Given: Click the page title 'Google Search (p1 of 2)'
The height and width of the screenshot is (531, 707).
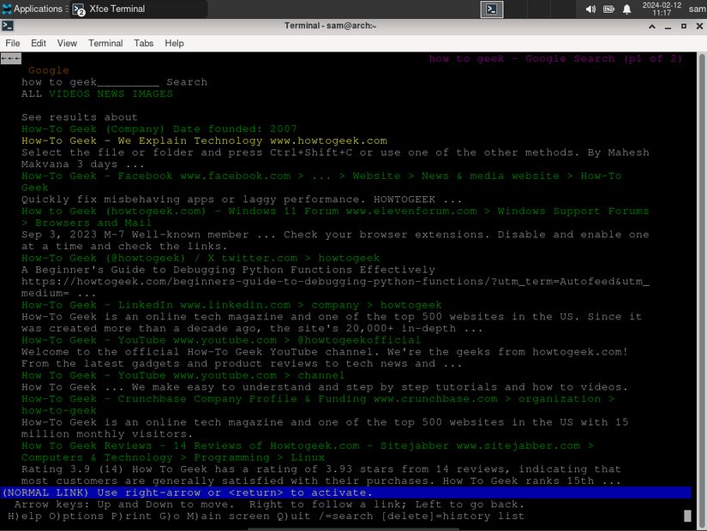Looking at the screenshot, I should (604, 58).
